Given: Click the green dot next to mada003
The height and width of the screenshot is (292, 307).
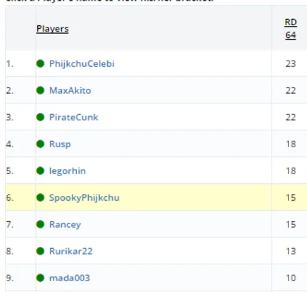Looking at the screenshot, I should tap(40, 278).
